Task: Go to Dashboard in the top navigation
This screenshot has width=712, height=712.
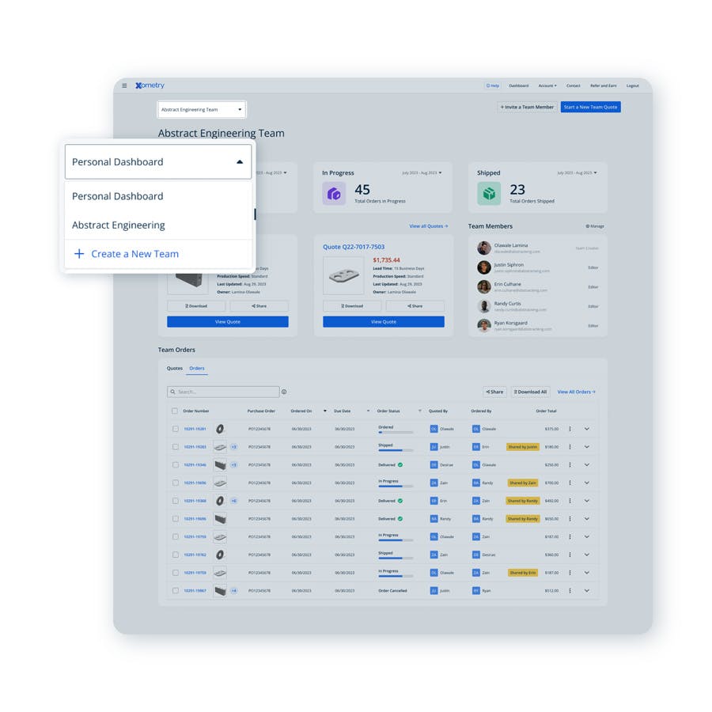Action: pyautogui.click(x=518, y=85)
